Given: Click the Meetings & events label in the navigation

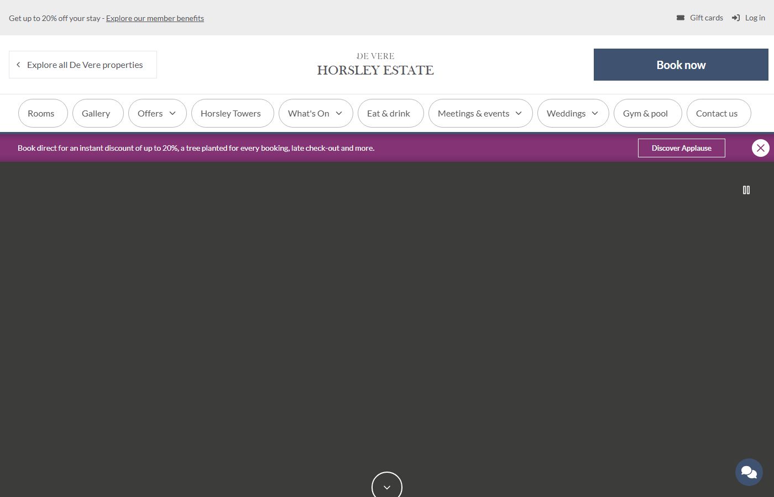Looking at the screenshot, I should coord(474,113).
